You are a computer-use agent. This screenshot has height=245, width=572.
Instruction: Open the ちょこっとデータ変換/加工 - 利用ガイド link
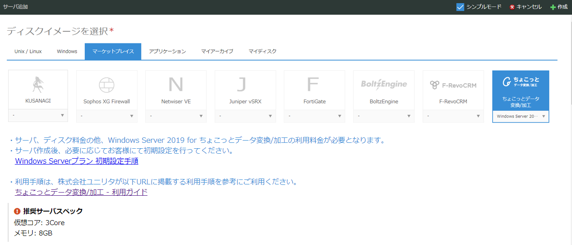(x=81, y=192)
